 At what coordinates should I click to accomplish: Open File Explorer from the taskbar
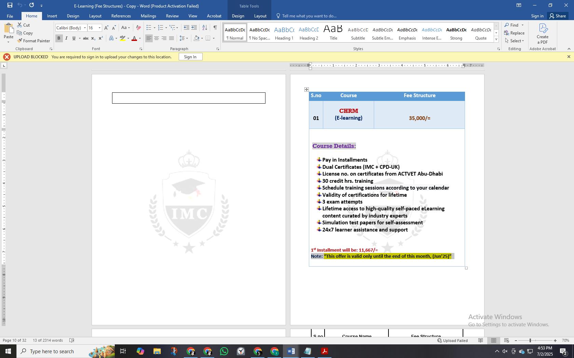157,351
